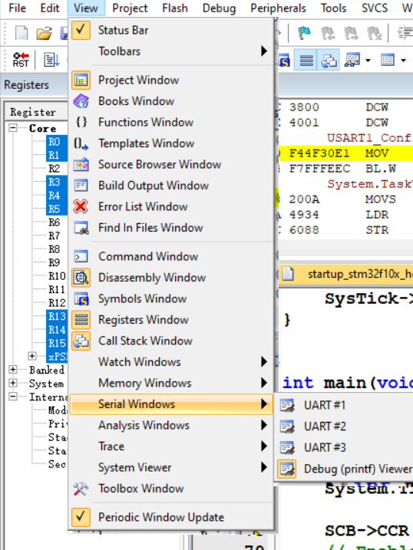Click the Functions Window braces icon
The image size is (413, 550).
[x=81, y=122]
